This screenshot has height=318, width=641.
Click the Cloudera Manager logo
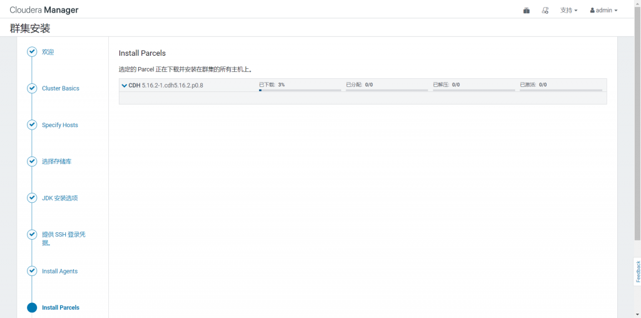[x=44, y=10]
